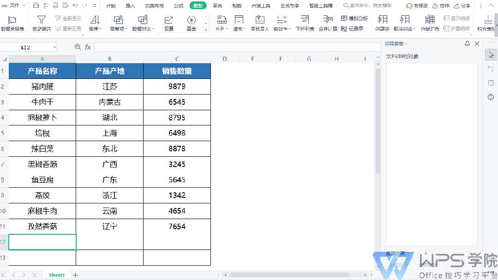Switch to the 插入 Insert tab
The height and width of the screenshot is (280, 498).
[x=130, y=6]
